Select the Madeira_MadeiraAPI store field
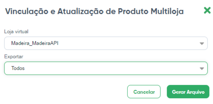This screenshot has width=213, height=104. 106,43
